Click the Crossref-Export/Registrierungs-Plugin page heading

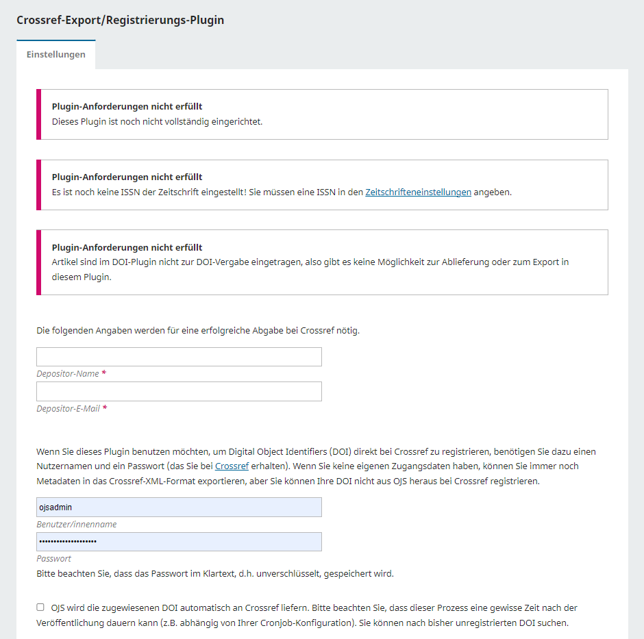(121, 21)
